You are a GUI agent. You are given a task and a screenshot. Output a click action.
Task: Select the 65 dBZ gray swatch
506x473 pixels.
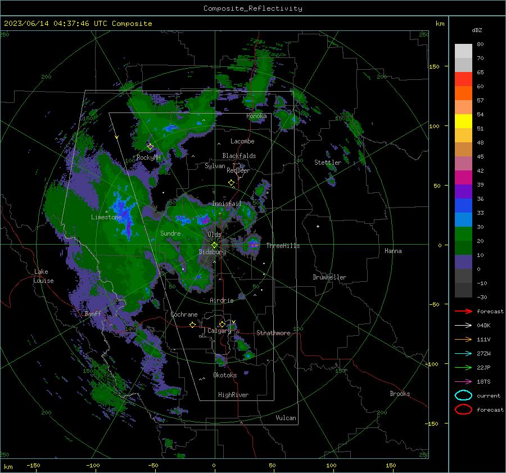tap(463, 65)
